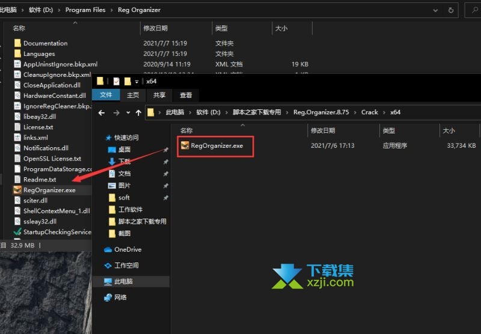Select the CloseApplication.dll file icon

tap(17, 85)
